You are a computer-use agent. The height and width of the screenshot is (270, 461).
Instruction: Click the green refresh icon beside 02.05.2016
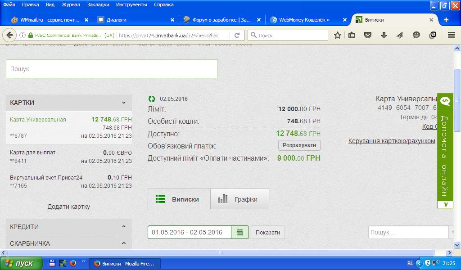(x=151, y=99)
